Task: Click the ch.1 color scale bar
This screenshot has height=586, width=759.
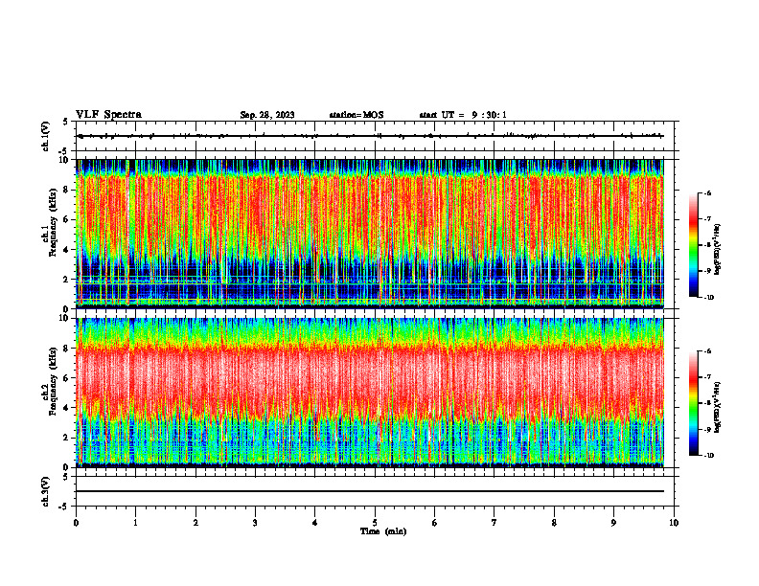Action: coord(694,245)
